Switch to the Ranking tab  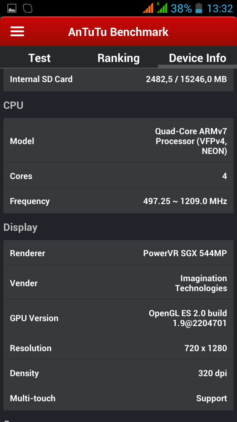(118, 58)
